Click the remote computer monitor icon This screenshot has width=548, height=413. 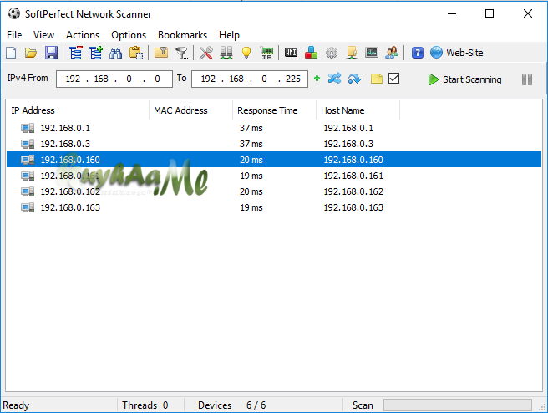352,53
